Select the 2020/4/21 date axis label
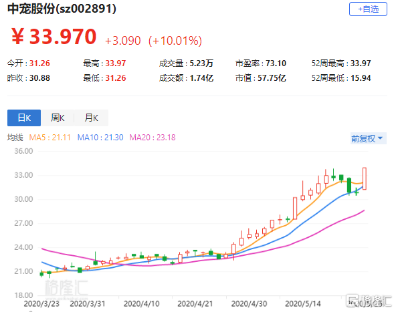Viewport: 396px width, 312px height. click(x=195, y=304)
